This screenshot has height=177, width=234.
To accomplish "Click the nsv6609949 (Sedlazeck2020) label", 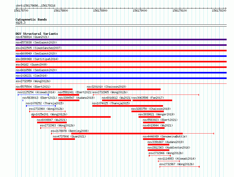I will 36,53.
